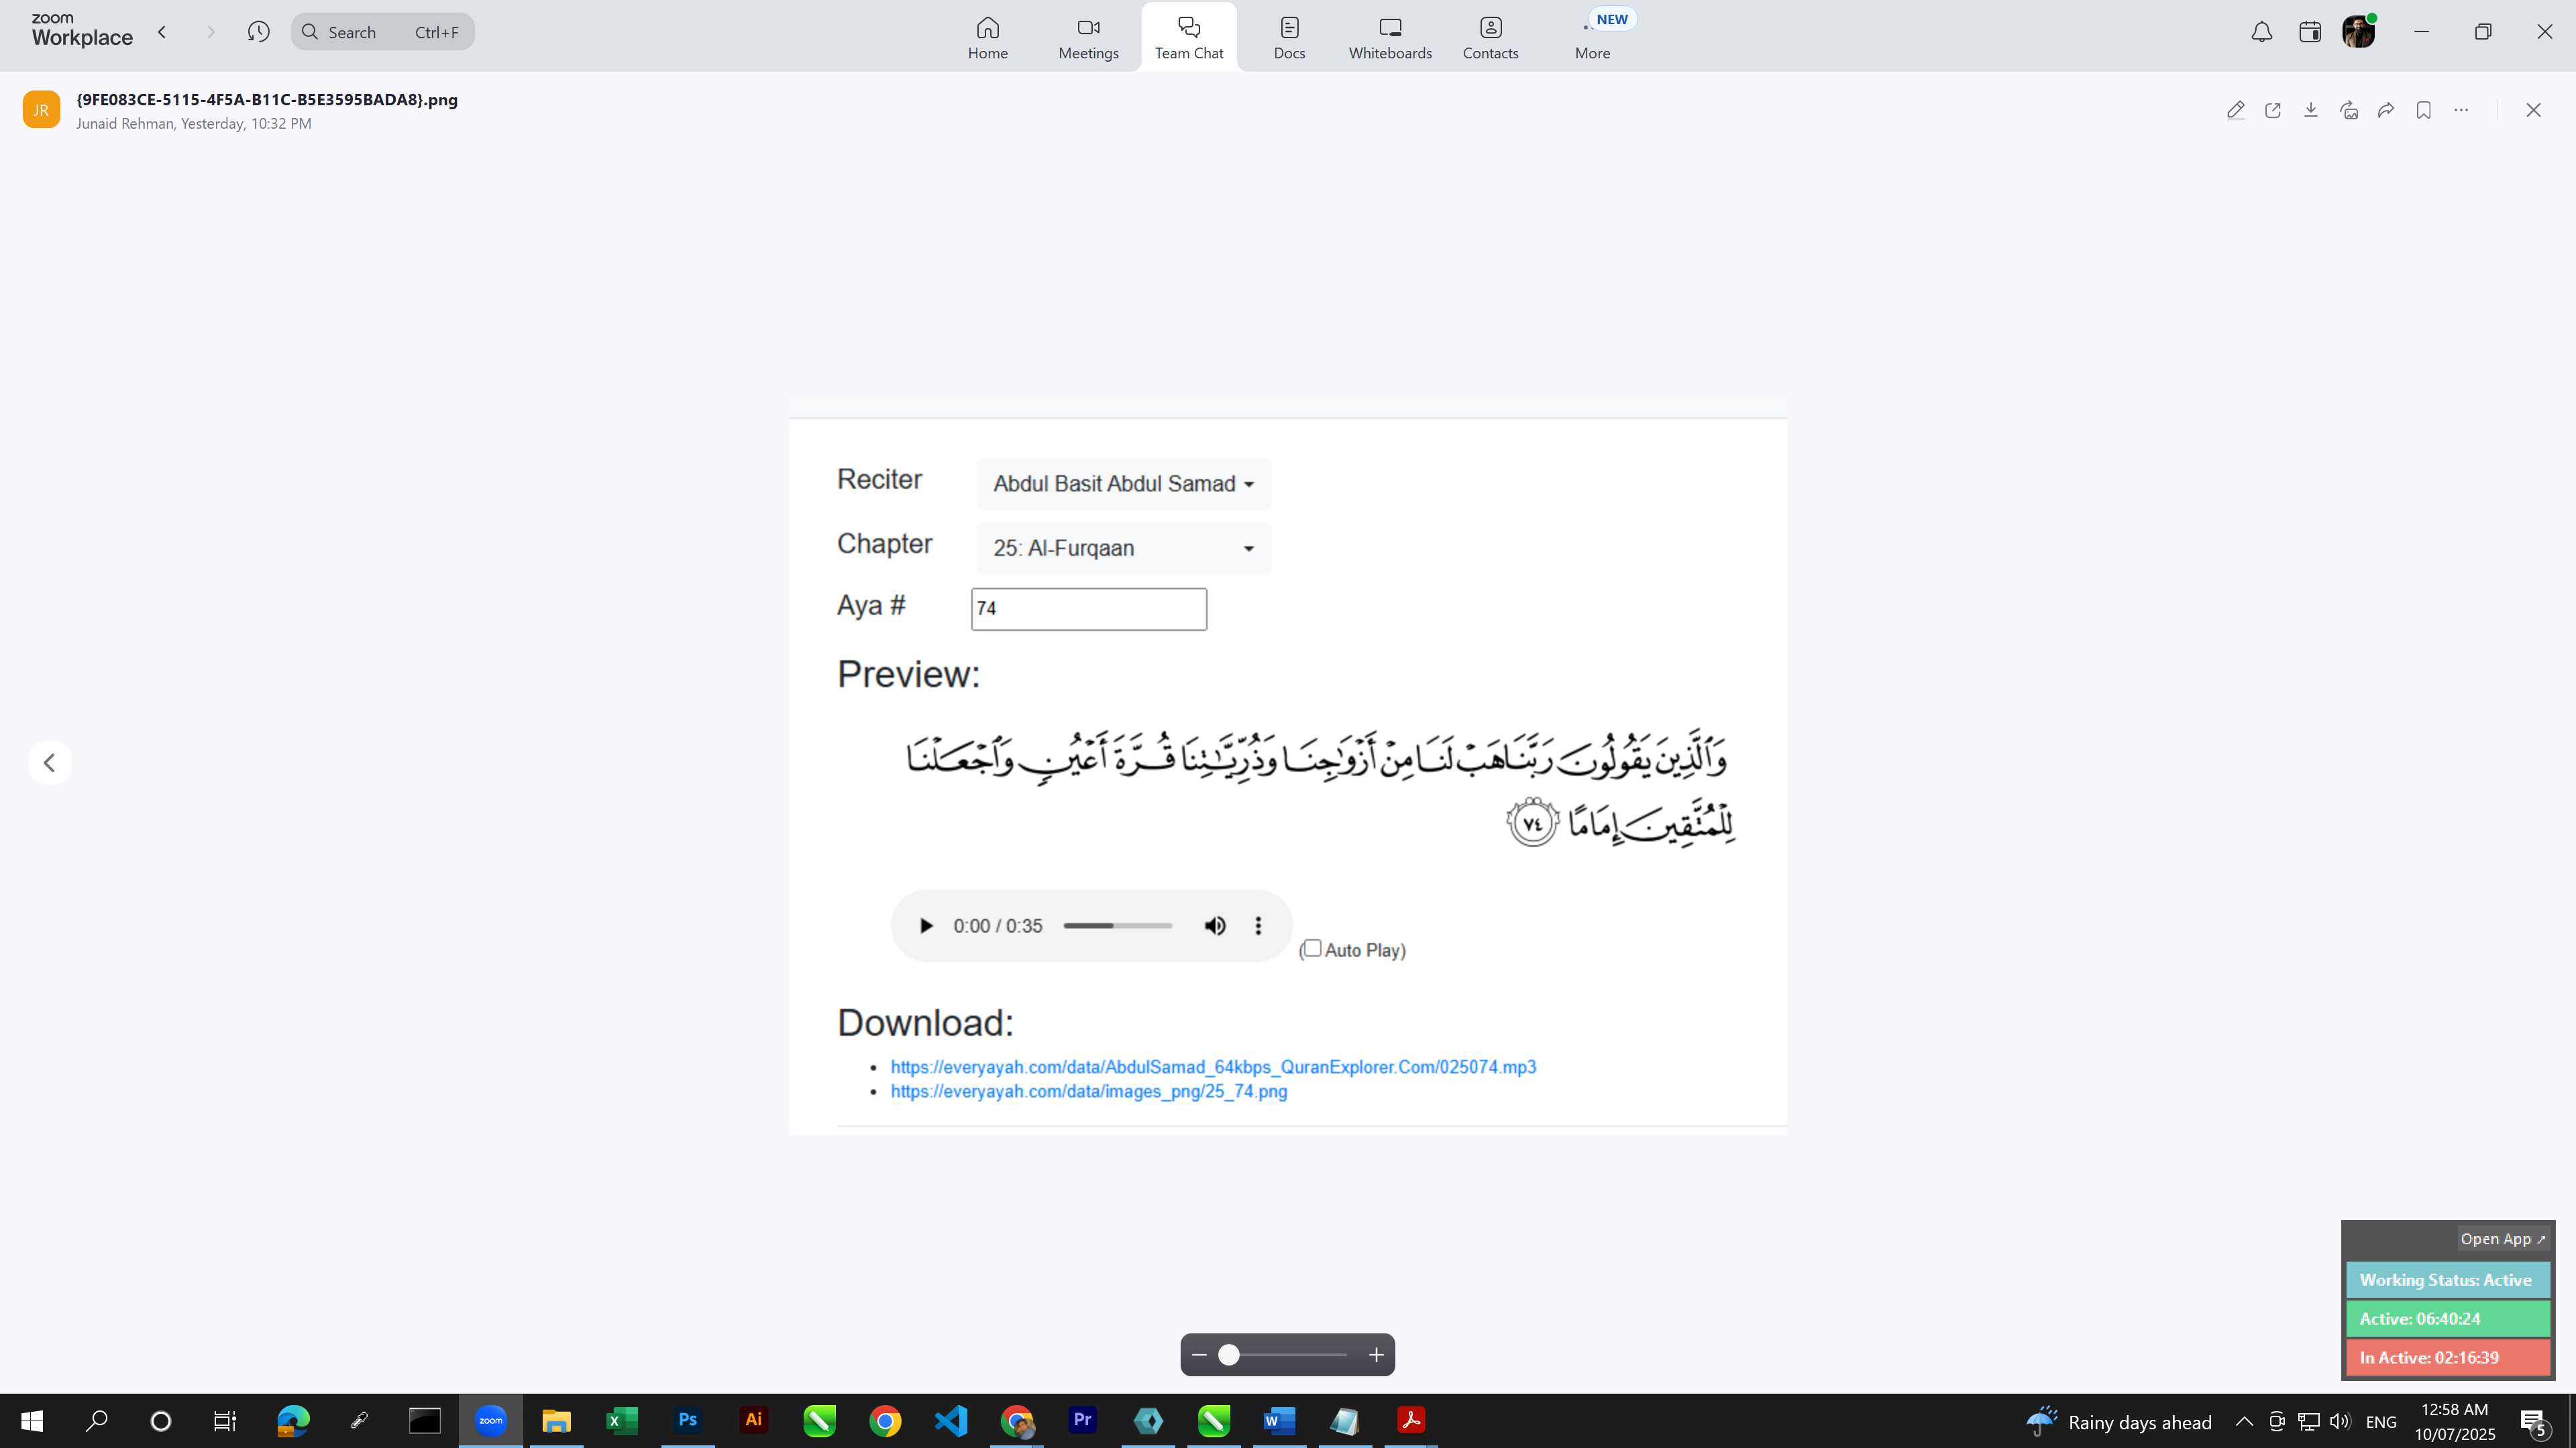
Task: Open Visual Studio Code from the taskbar
Action: pos(951,1421)
